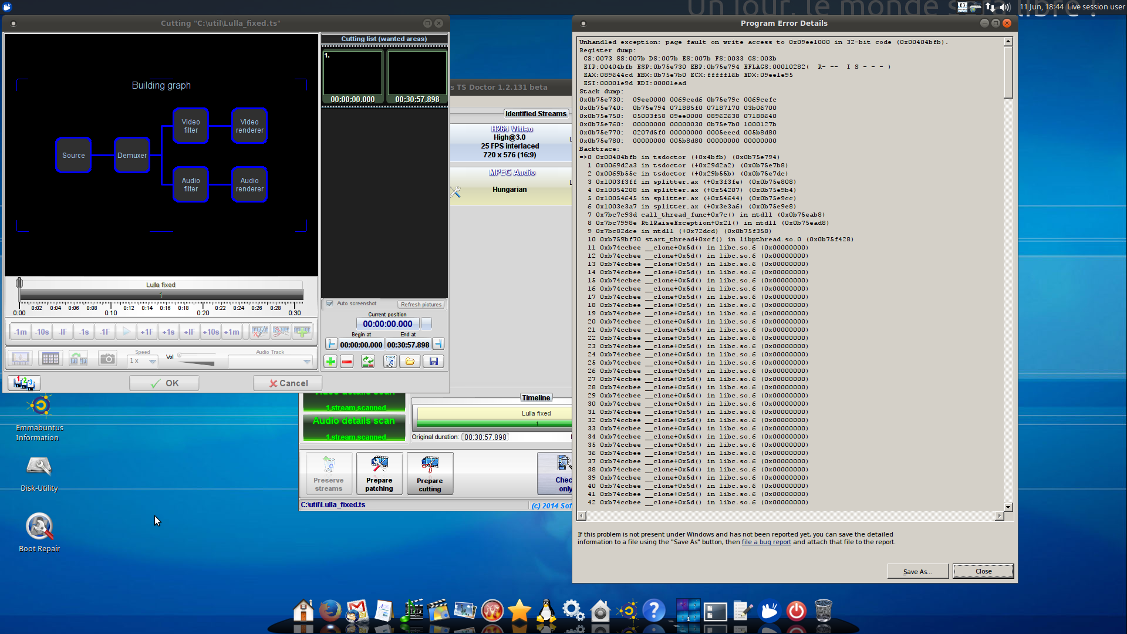Image resolution: width=1127 pixels, height=634 pixels.
Task: Click Save As in error details
Action: tap(917, 572)
